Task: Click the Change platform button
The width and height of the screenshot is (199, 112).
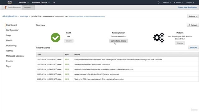Action: point(180,43)
